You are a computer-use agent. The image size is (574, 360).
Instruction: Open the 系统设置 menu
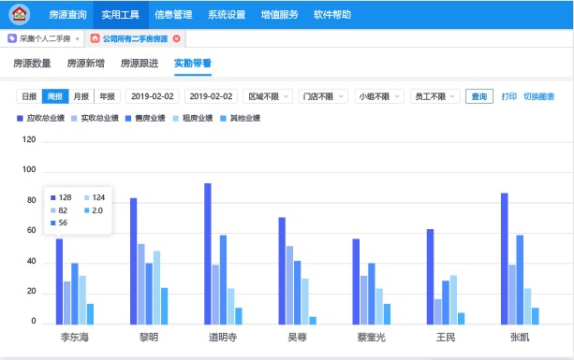227,15
